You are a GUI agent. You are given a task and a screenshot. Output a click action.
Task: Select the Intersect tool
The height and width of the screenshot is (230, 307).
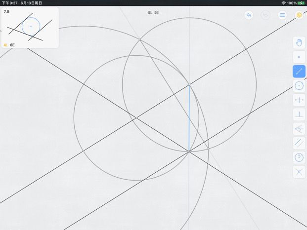(x=299, y=172)
